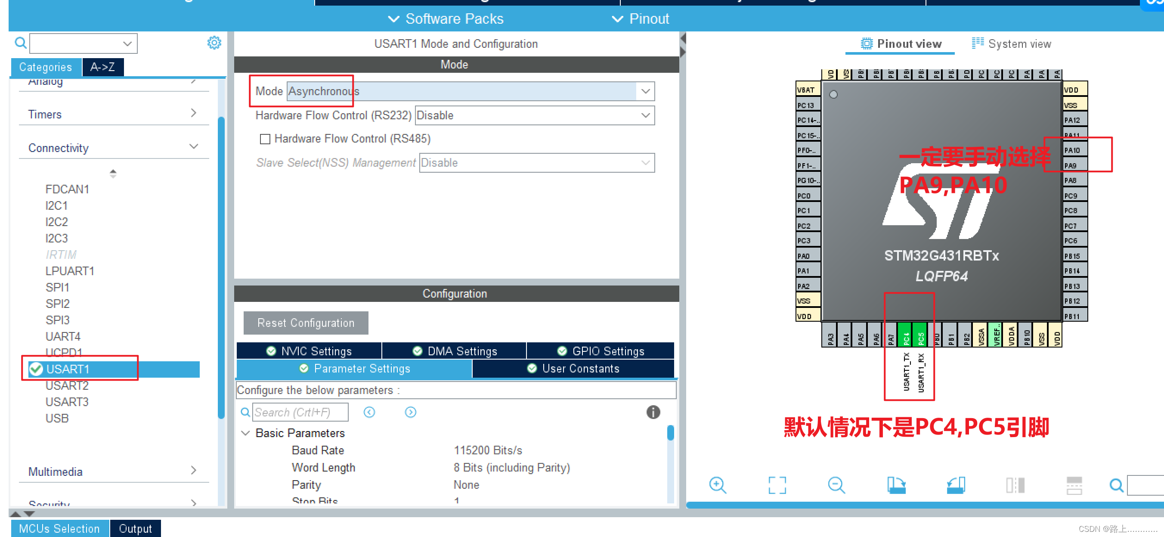
Task: Fit the chip to the view
Action: click(777, 485)
